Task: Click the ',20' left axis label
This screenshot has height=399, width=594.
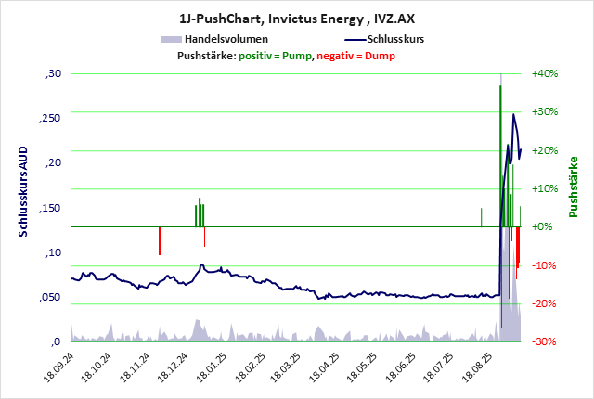Action: tap(54, 162)
